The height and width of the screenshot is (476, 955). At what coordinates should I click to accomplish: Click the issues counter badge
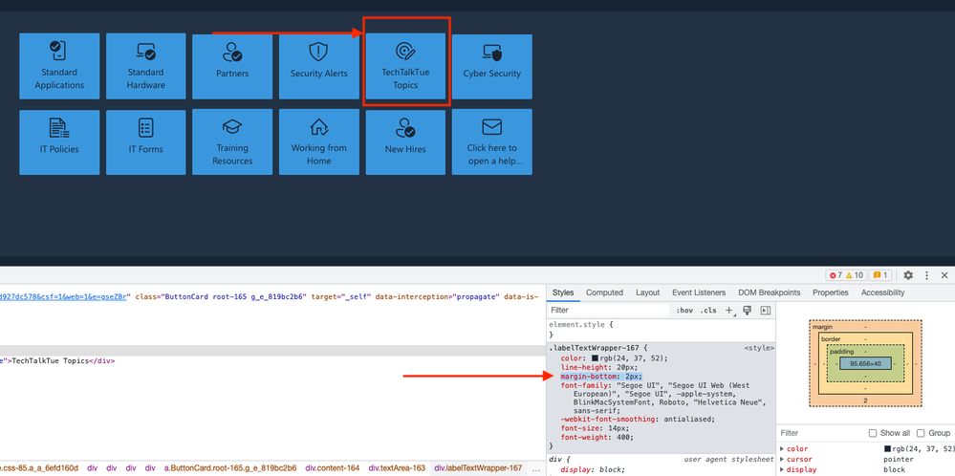pyautogui.click(x=881, y=275)
